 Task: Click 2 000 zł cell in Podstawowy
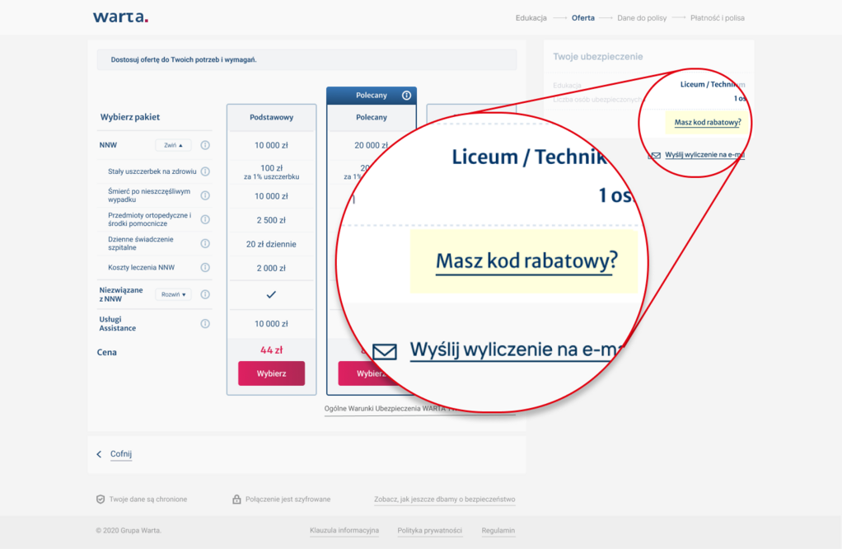coord(271,268)
